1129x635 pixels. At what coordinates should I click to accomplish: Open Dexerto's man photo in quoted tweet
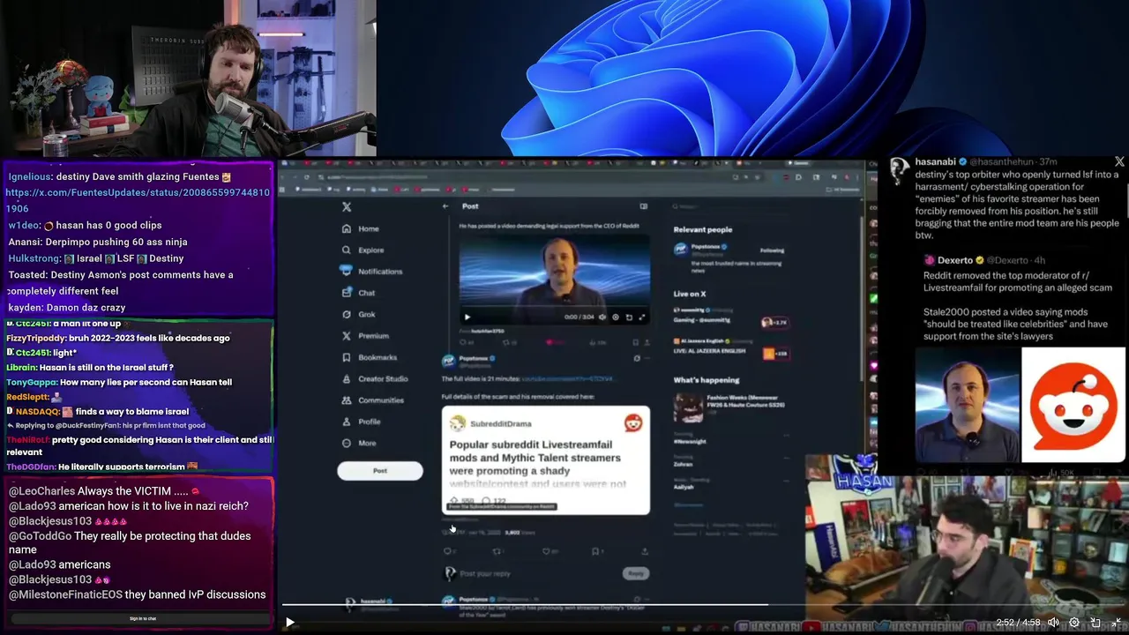[967, 405]
